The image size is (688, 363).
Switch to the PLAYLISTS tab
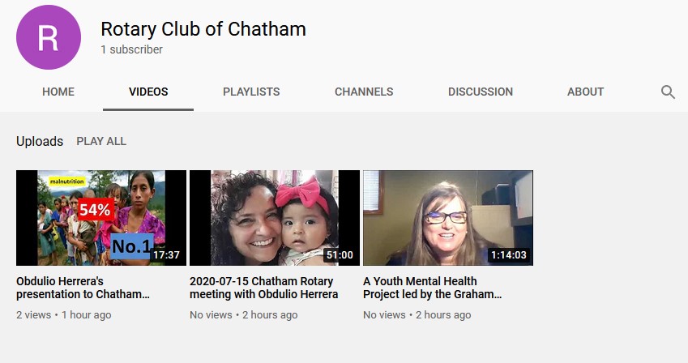(x=251, y=92)
